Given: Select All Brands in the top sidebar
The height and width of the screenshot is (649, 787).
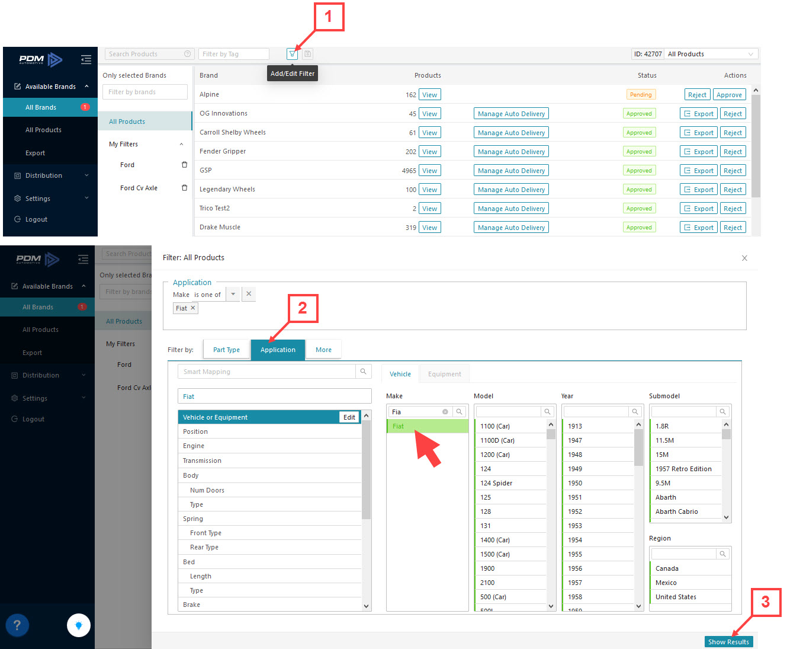Looking at the screenshot, I should click(x=50, y=107).
